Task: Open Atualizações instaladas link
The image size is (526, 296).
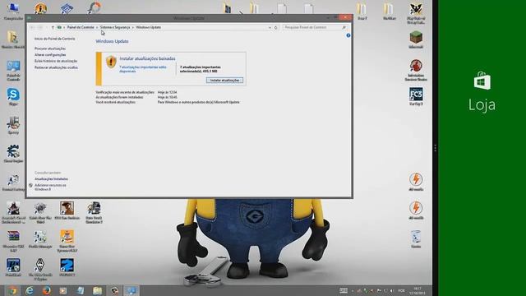Action: pyautogui.click(x=51, y=179)
